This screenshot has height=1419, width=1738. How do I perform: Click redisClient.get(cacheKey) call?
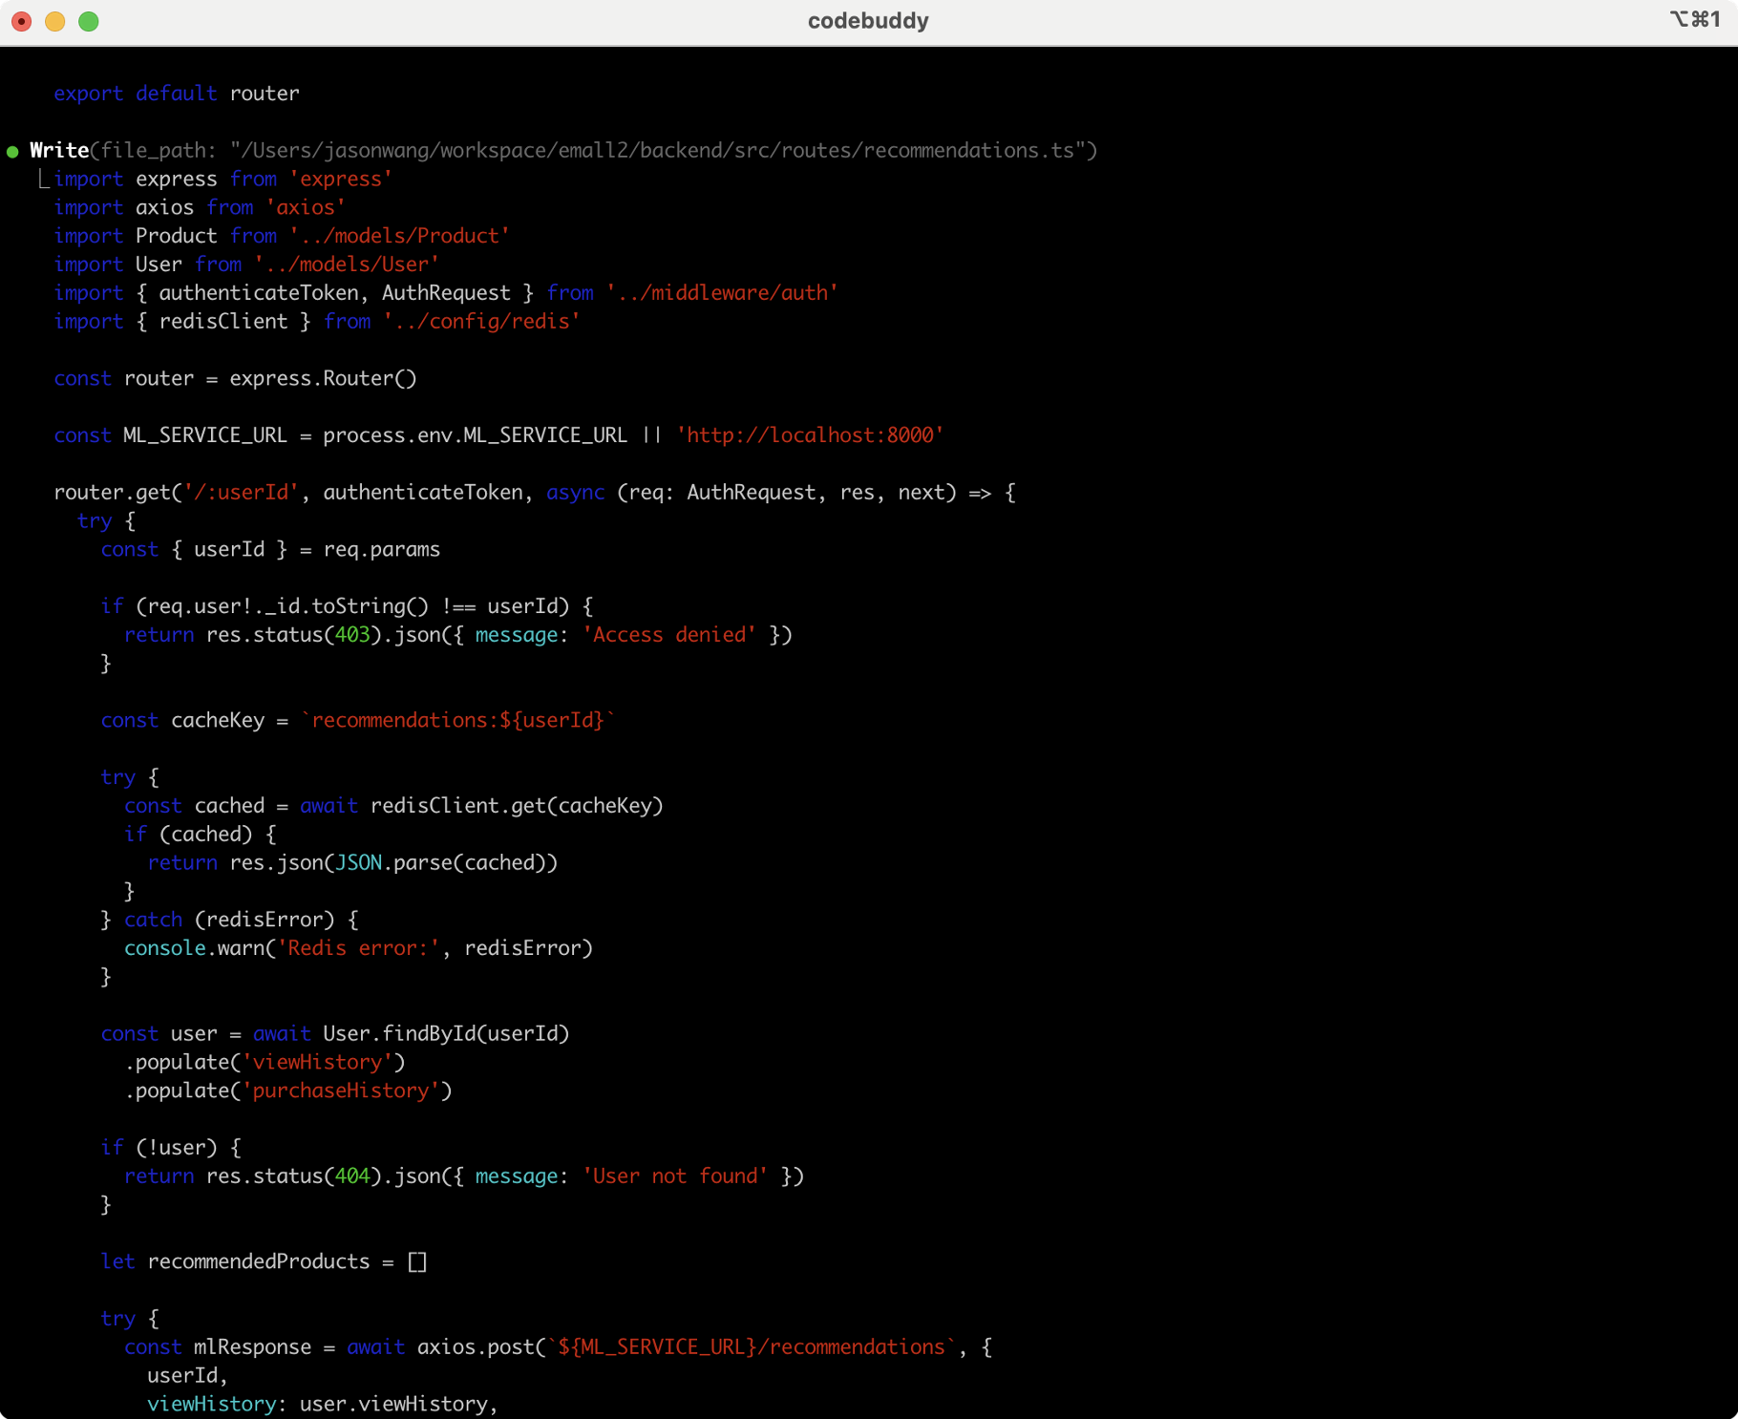tap(517, 806)
